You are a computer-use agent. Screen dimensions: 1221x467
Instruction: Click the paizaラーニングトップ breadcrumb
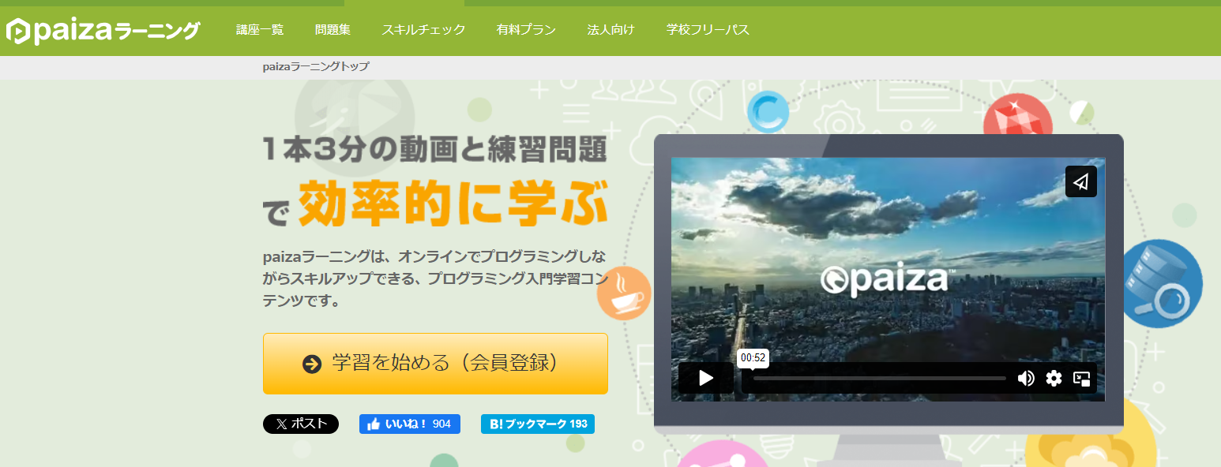(x=316, y=66)
